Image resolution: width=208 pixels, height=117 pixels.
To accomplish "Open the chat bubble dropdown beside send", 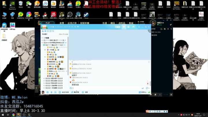I will coord(148,88).
